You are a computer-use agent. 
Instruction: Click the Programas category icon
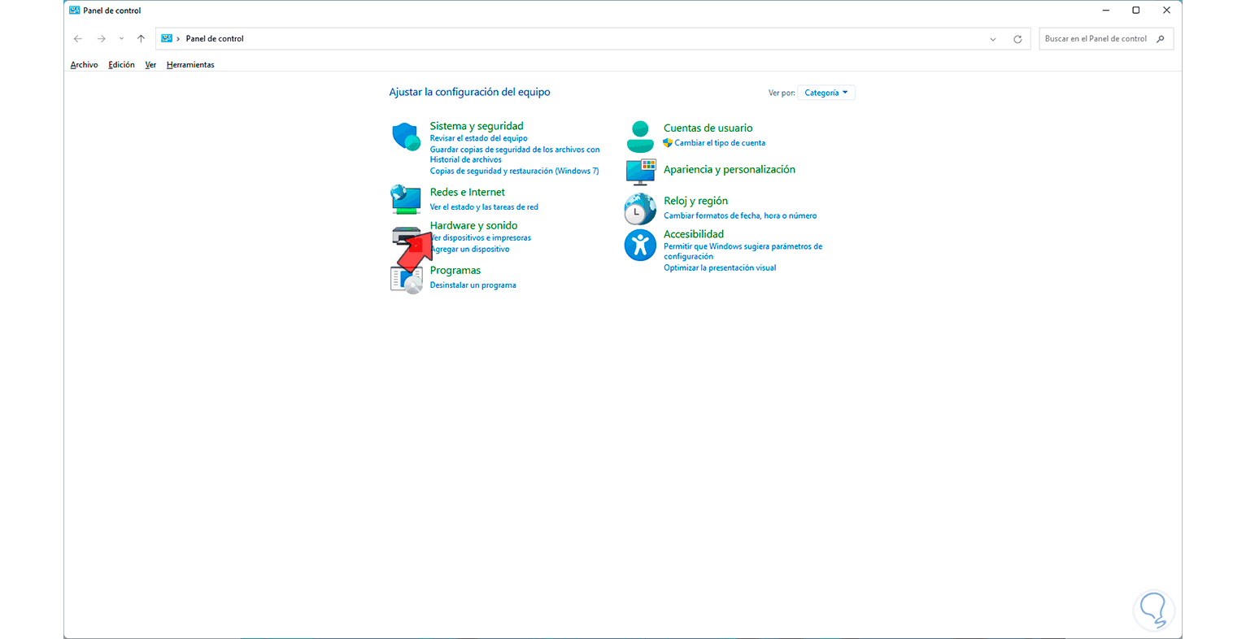tap(406, 279)
